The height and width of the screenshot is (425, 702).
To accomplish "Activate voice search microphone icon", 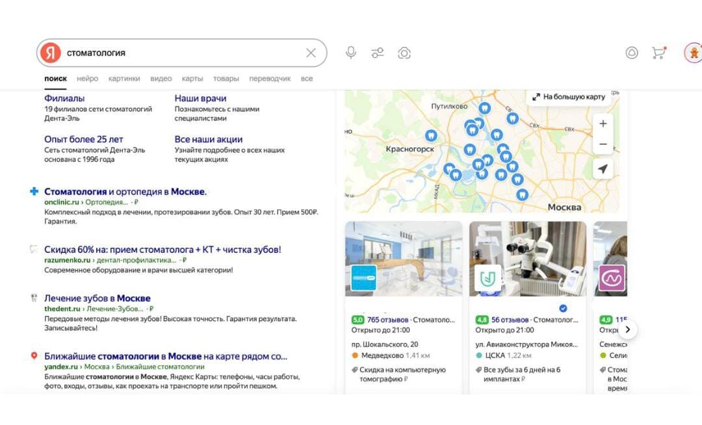I will click(x=351, y=53).
